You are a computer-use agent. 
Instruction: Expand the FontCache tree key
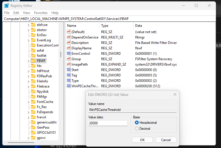28,102
